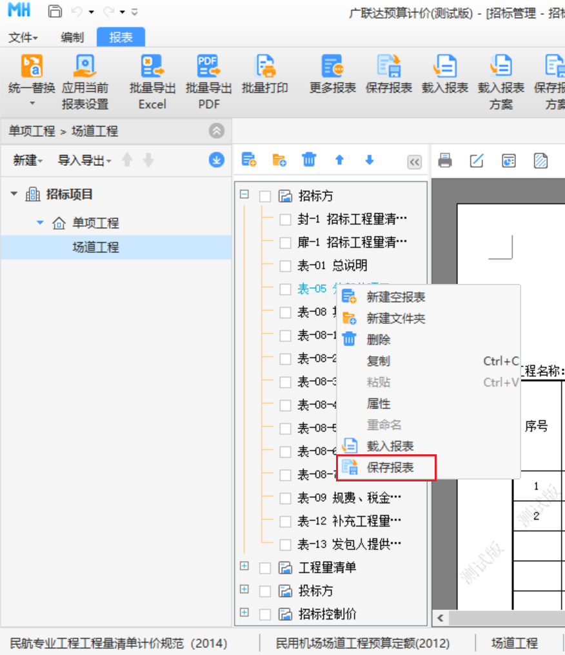
Task: Switch to the 编制 tab
Action: pyautogui.click(x=72, y=37)
